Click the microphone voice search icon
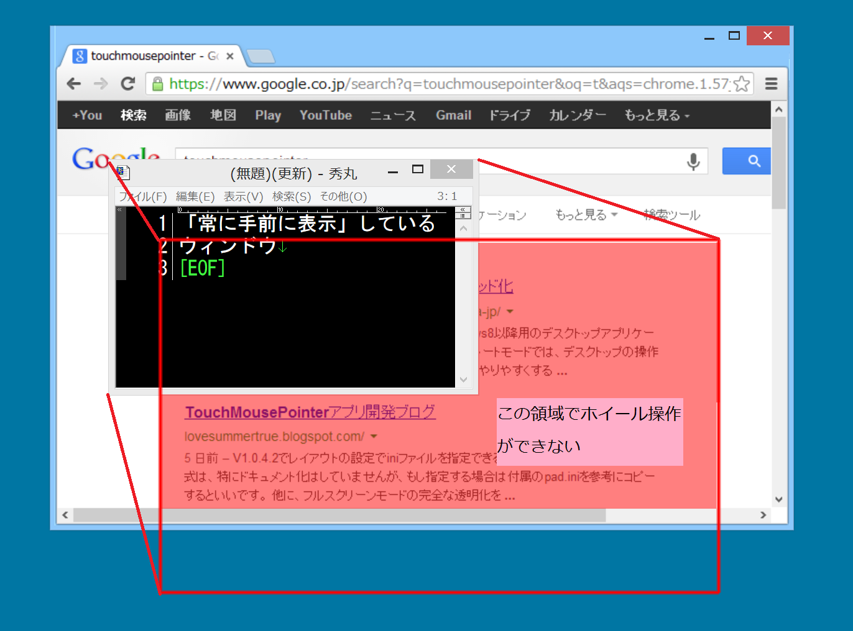The height and width of the screenshot is (631, 853). [x=693, y=161]
